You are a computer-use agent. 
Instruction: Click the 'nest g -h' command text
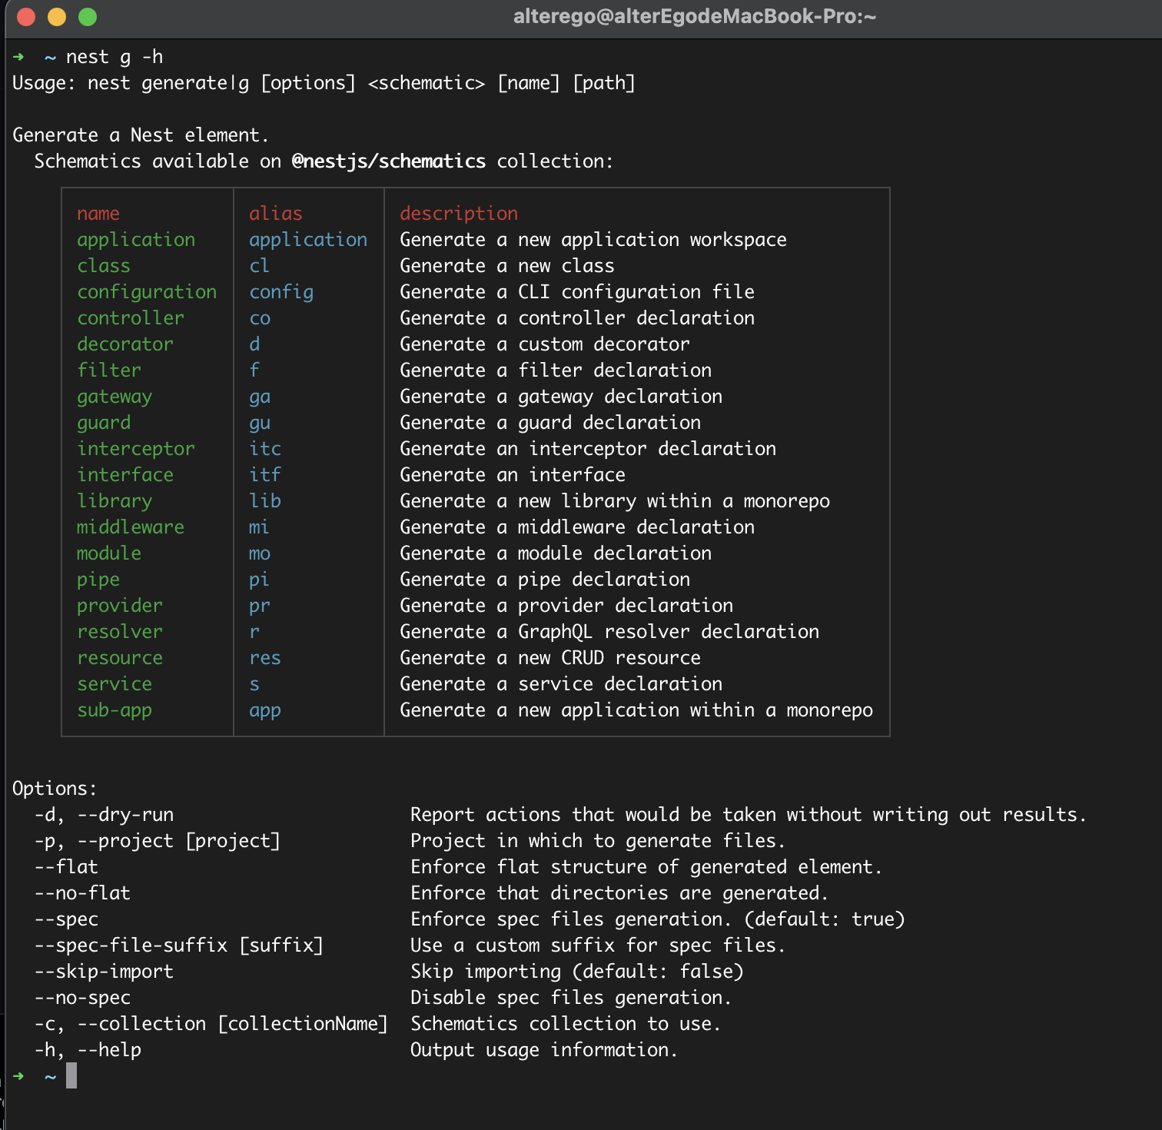tap(115, 57)
